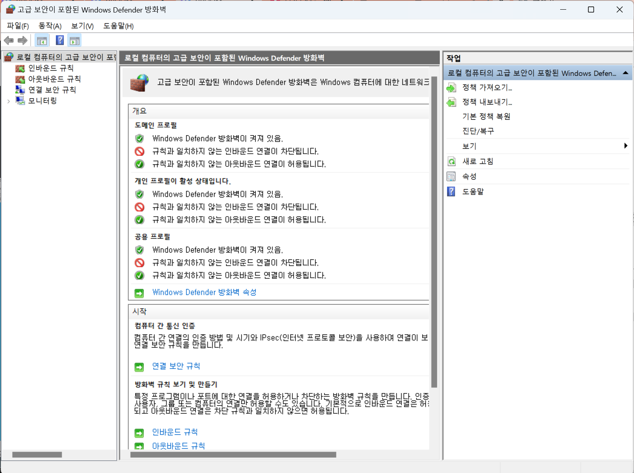The height and width of the screenshot is (473, 634).
Task: Select 아웃바운드 규칙 in the tree
Action: 54,79
